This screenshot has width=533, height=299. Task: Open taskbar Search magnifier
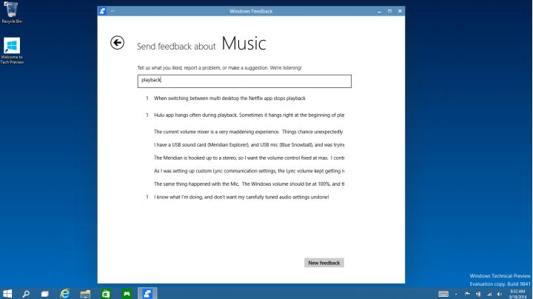26,293
